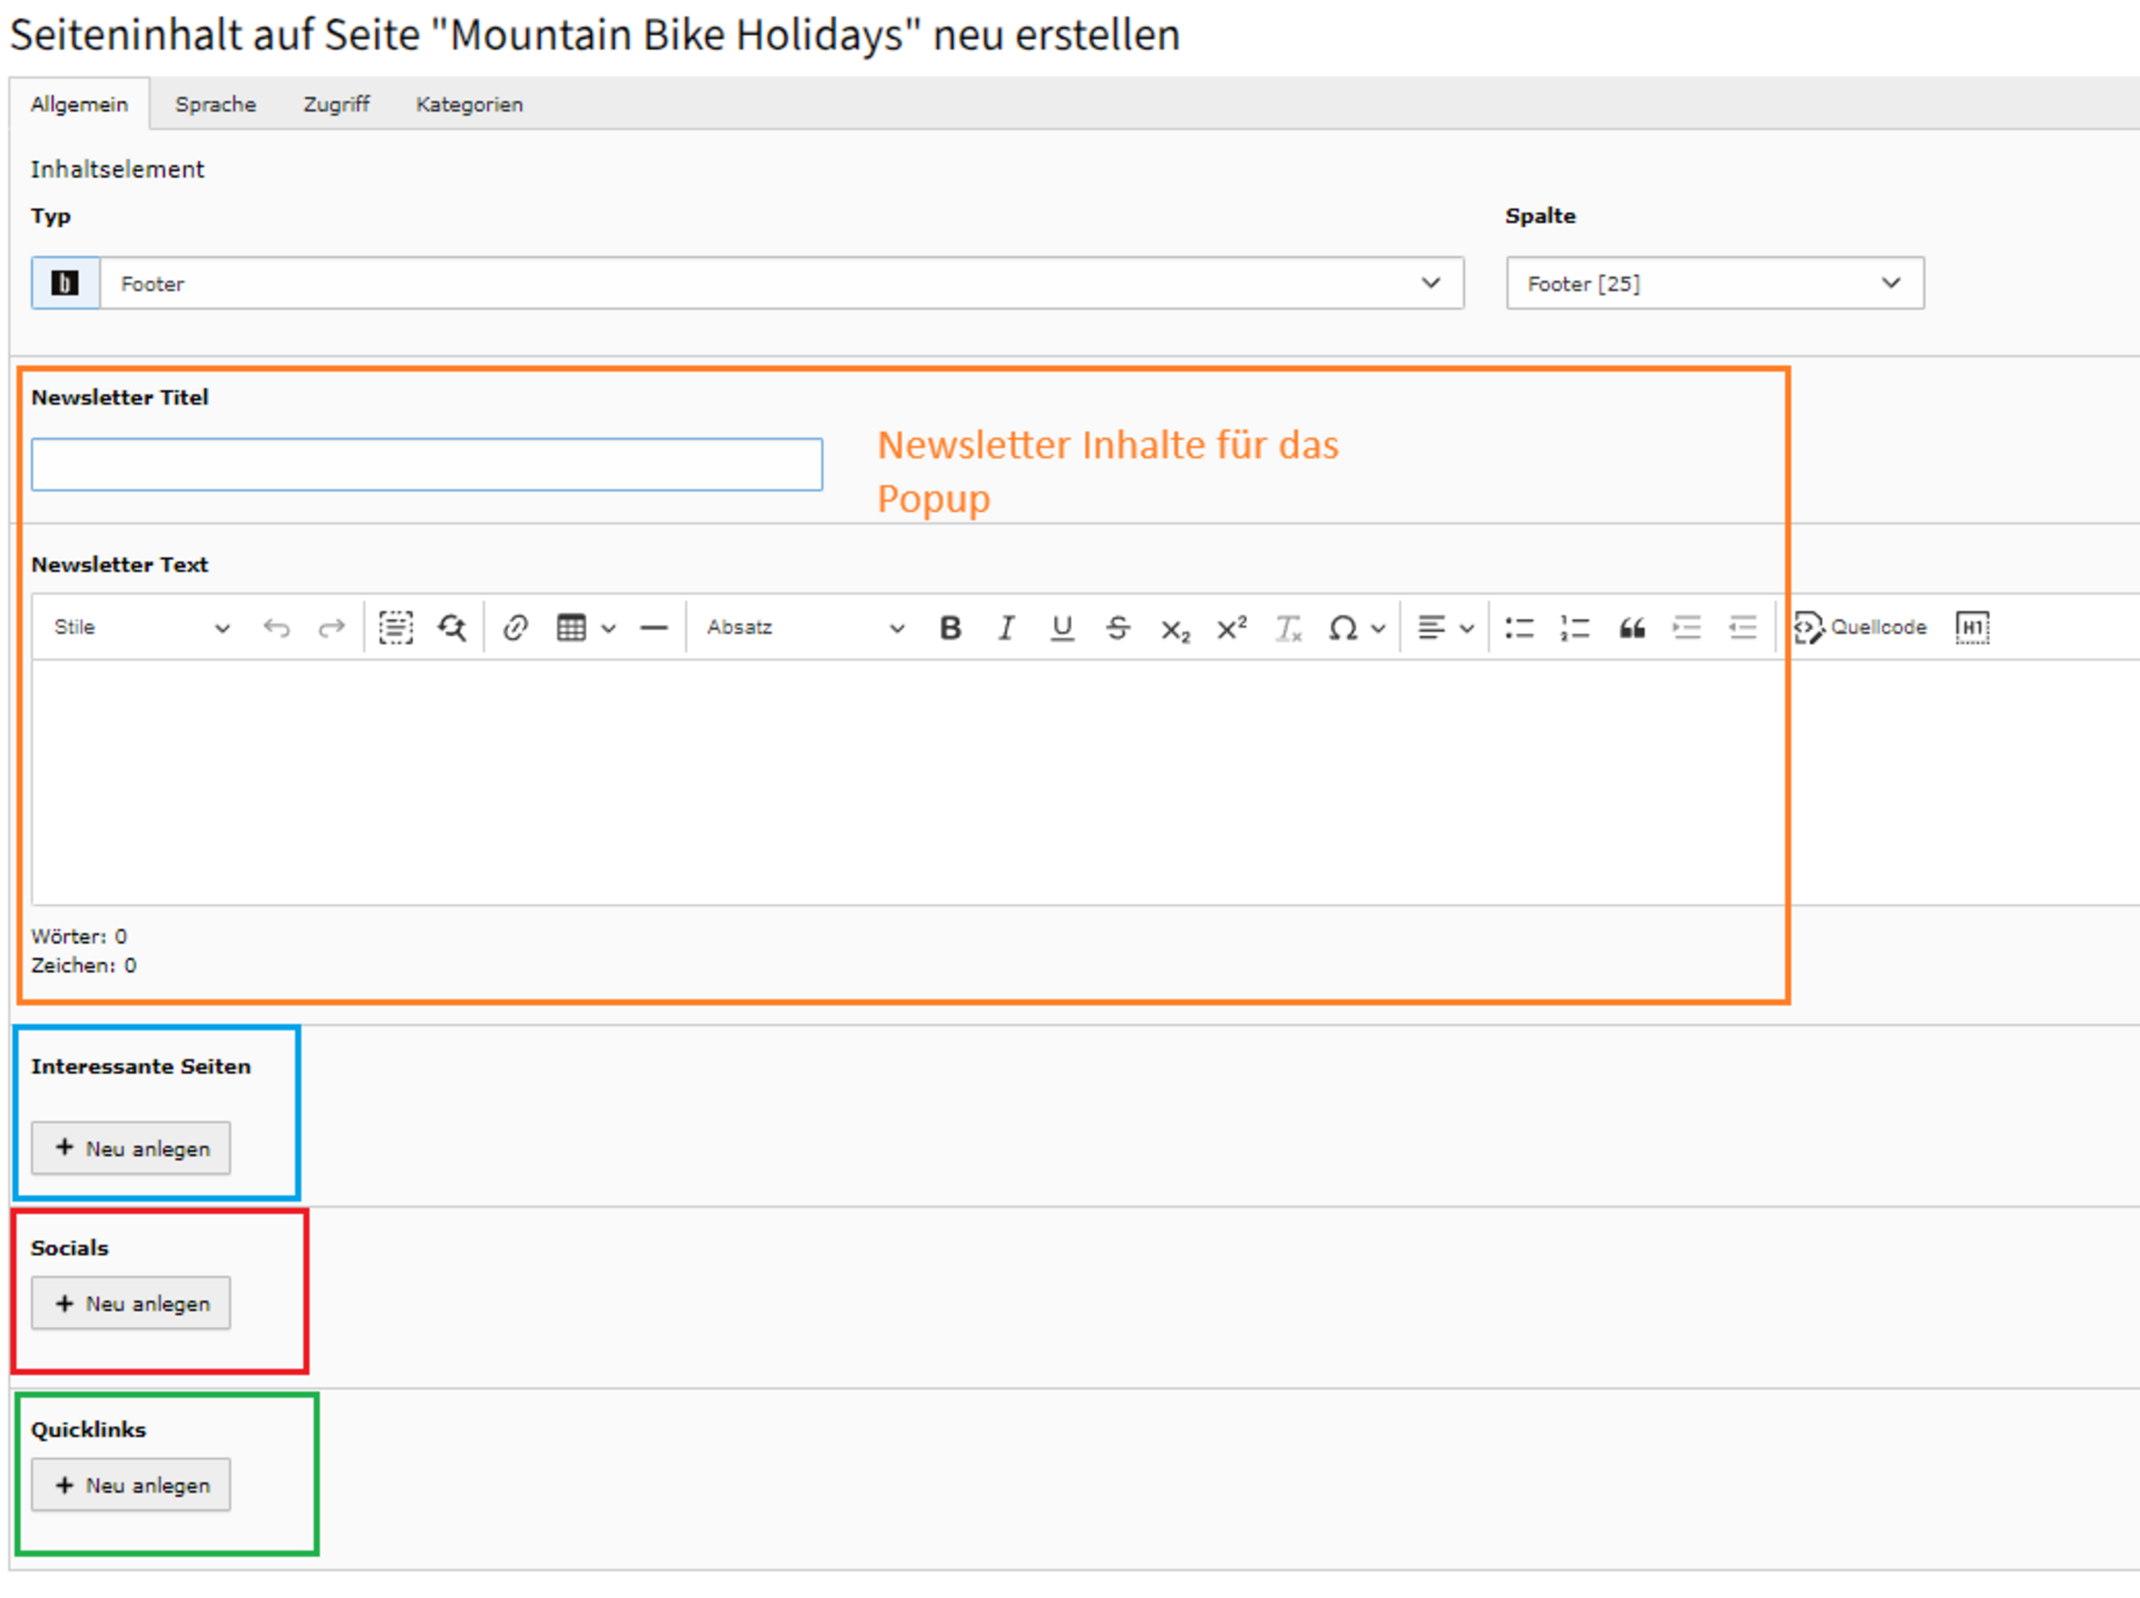Create a bulleted list

1519,628
